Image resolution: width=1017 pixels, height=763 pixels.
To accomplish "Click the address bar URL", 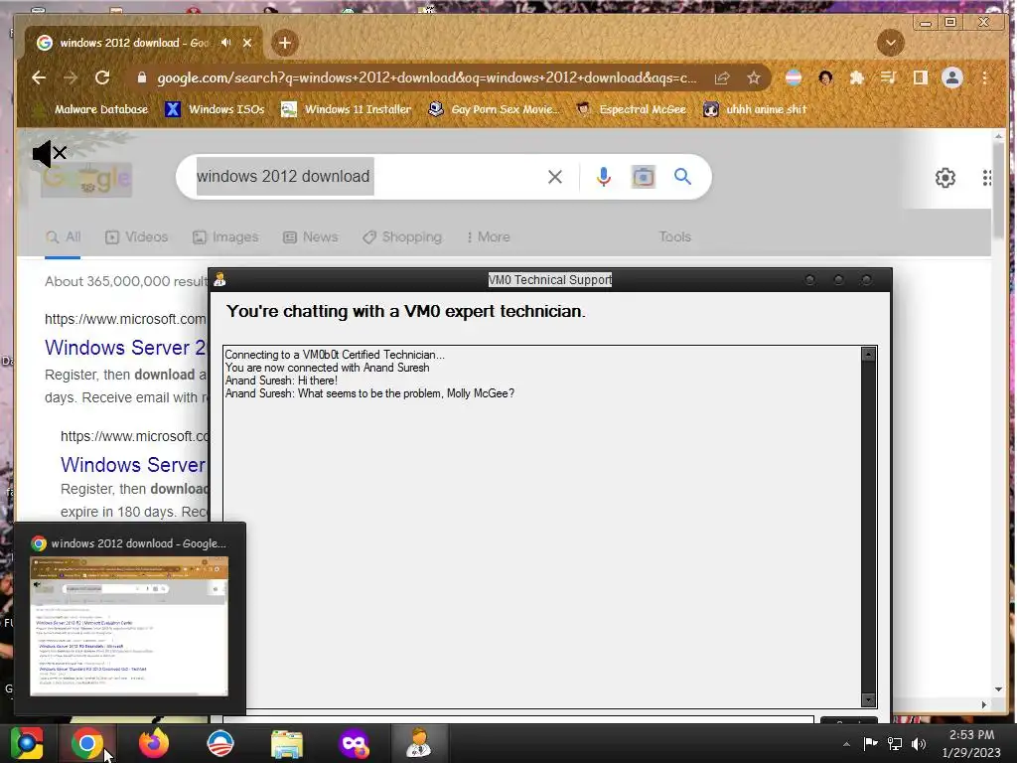I will pos(427,77).
